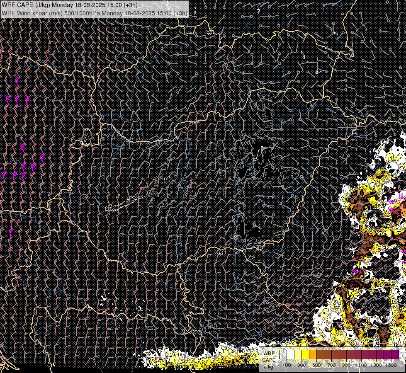Screen dimensions: 406x373
Task: Click the Lake Neusiedl outline near western border
Action: [x=86, y=137]
